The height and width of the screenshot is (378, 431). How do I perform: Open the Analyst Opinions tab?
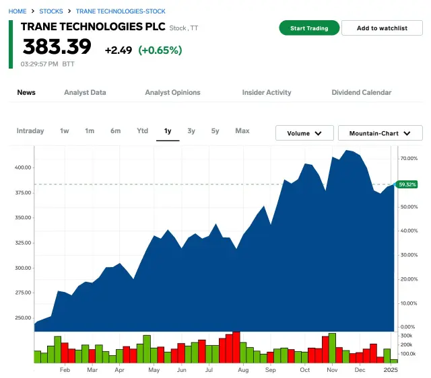172,92
